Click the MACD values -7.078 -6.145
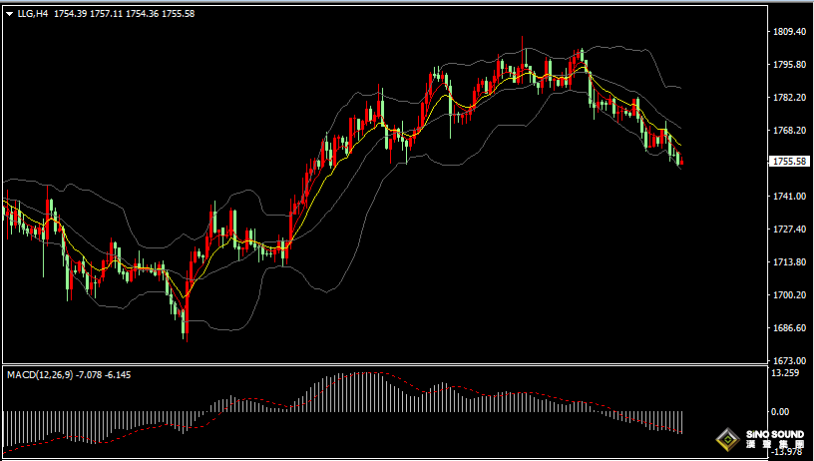This screenshot has width=814, height=461. (x=104, y=375)
